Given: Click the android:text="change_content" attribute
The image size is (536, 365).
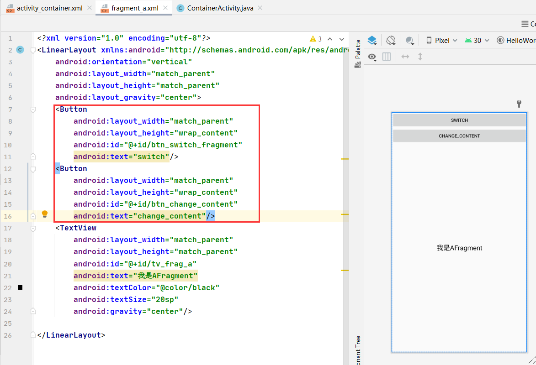Looking at the screenshot, I should (x=139, y=216).
